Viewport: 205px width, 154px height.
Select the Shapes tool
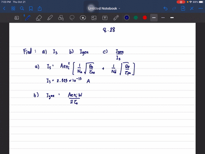(x=61, y=18)
